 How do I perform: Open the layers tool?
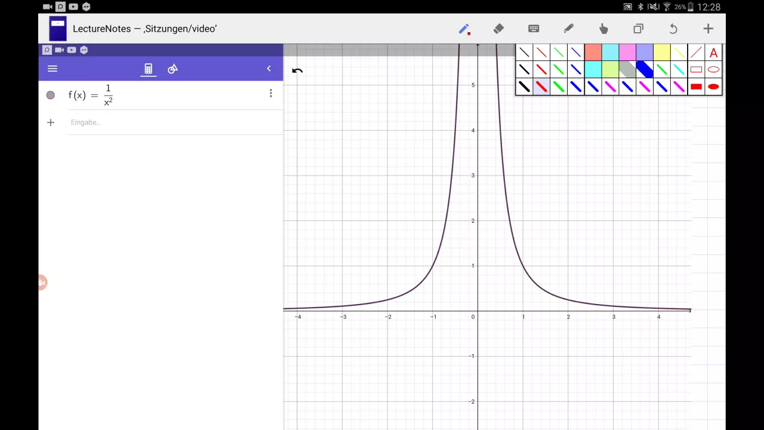pos(638,29)
